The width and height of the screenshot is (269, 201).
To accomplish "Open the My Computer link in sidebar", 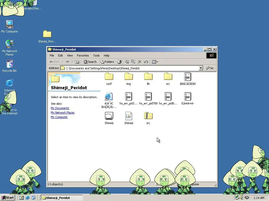I will click(x=59, y=117).
